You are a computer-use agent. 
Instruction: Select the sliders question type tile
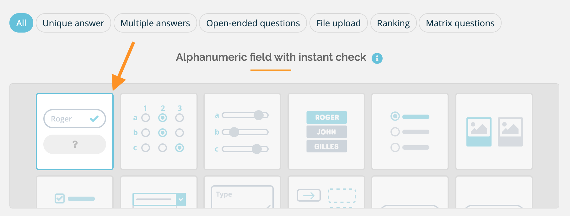tap(242, 131)
